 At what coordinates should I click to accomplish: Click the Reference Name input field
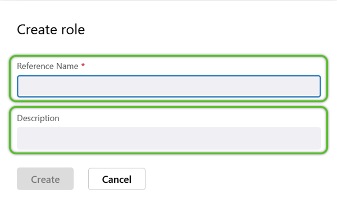tap(169, 86)
